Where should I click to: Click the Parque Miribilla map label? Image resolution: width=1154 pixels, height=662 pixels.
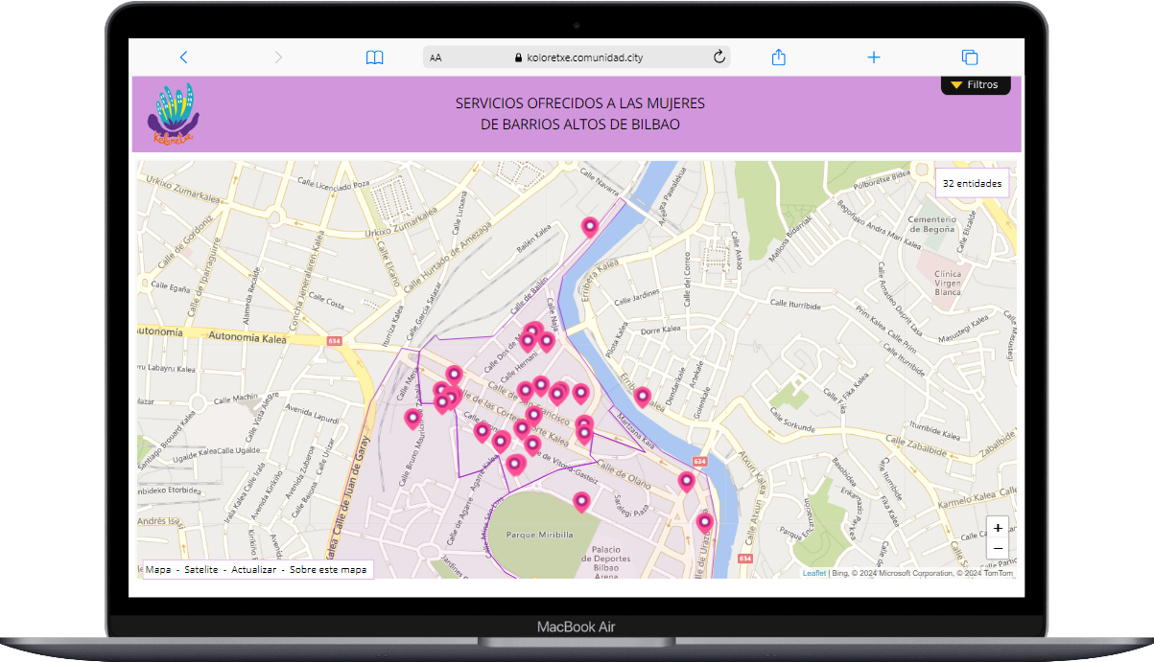[x=540, y=534]
